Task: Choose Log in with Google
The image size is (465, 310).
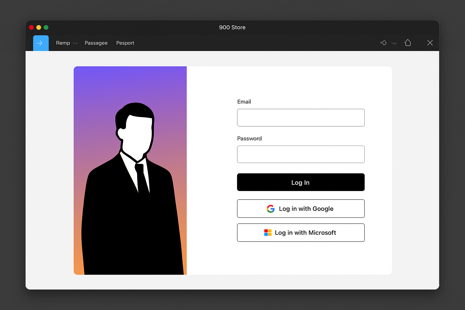Action: [301, 209]
